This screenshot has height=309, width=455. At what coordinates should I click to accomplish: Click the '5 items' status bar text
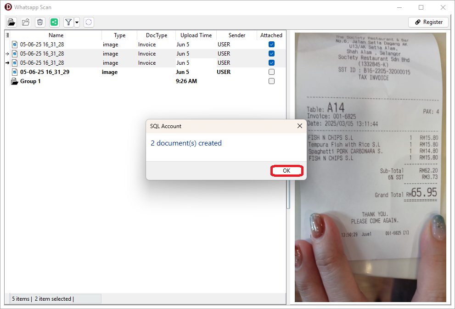coord(21,299)
